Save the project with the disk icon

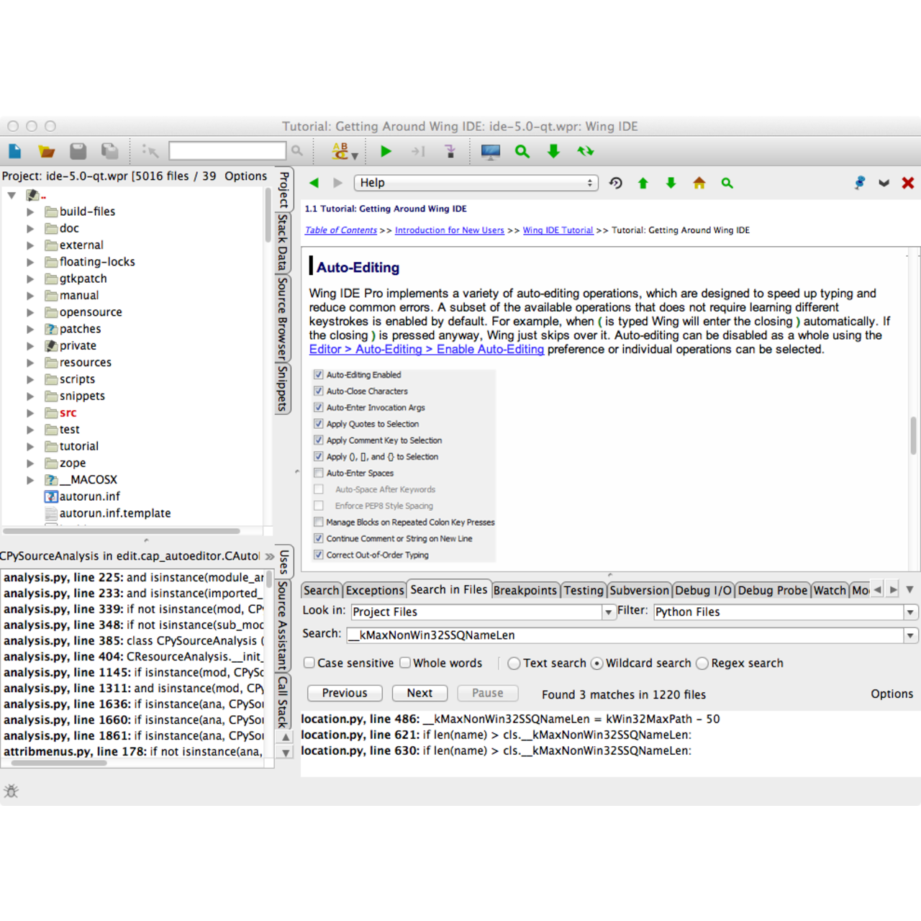tap(78, 151)
